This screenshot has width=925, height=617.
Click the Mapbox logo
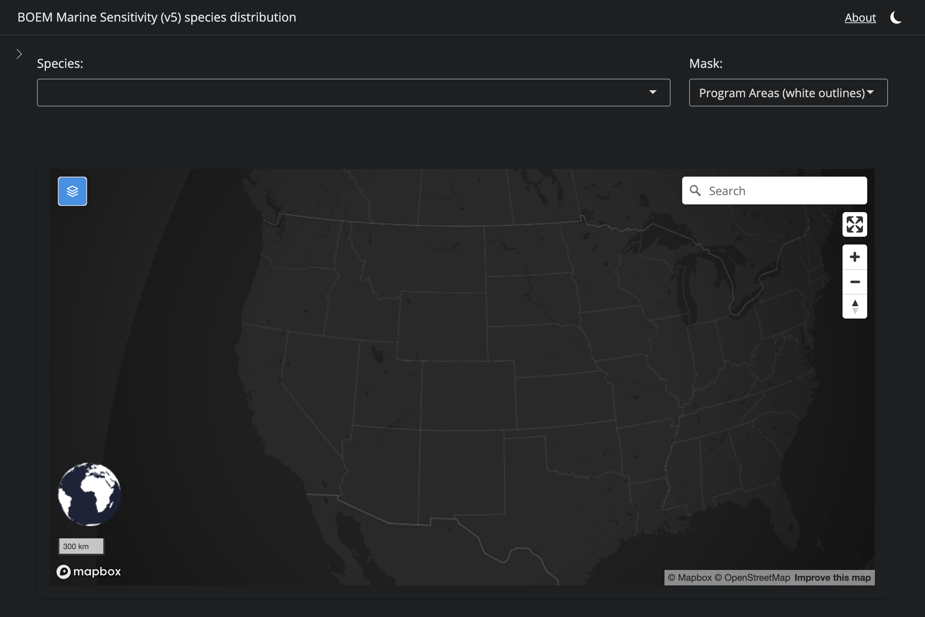click(x=89, y=571)
